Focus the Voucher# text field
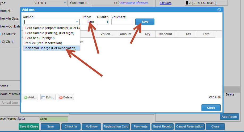Image resolution: width=244 pixels, height=132 pixels. point(122,22)
